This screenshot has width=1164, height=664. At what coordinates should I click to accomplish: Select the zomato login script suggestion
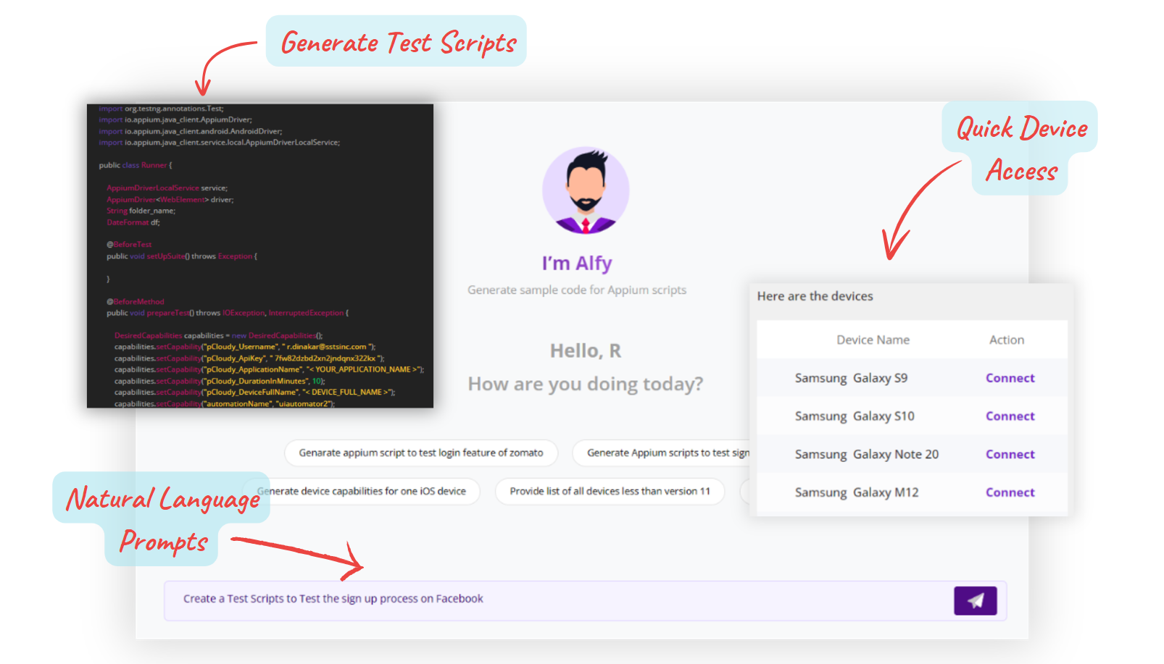tap(421, 453)
